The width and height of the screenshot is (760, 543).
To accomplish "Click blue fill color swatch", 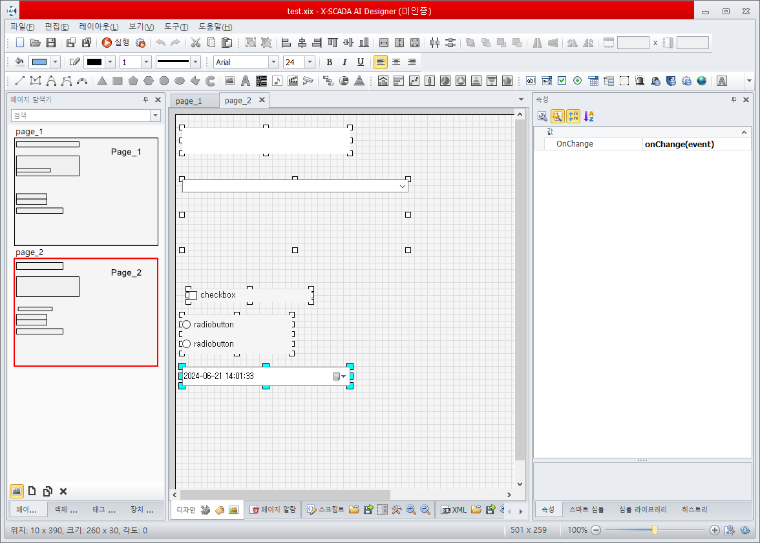I will pos(39,62).
